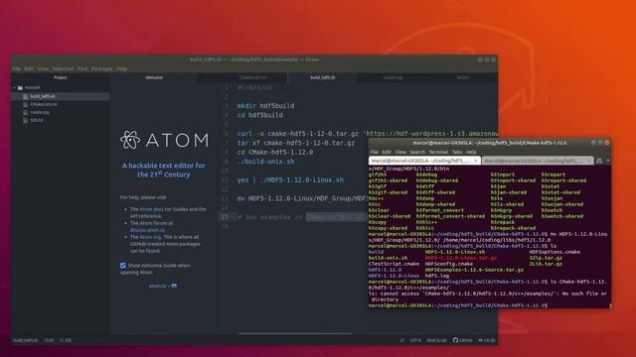
Task: Click the build_hdf5.sh file icon in tree
Action: tap(26, 97)
